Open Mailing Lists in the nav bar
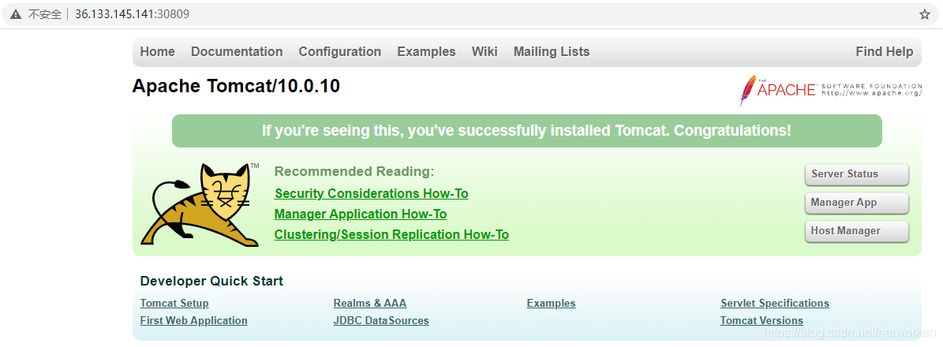The height and width of the screenshot is (347, 943). tap(552, 52)
